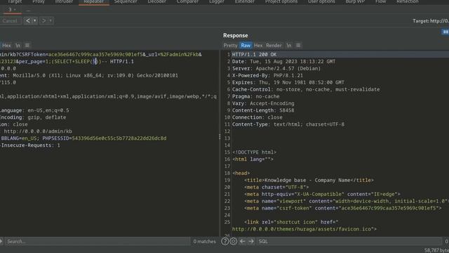
Task: Click the response search field containing SQL
Action: click(349, 241)
